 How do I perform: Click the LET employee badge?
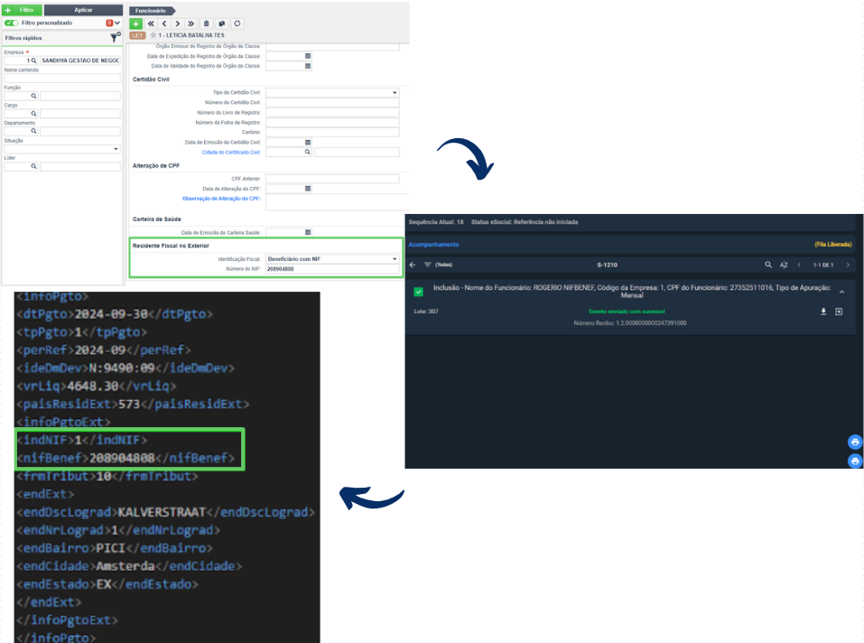pos(138,35)
